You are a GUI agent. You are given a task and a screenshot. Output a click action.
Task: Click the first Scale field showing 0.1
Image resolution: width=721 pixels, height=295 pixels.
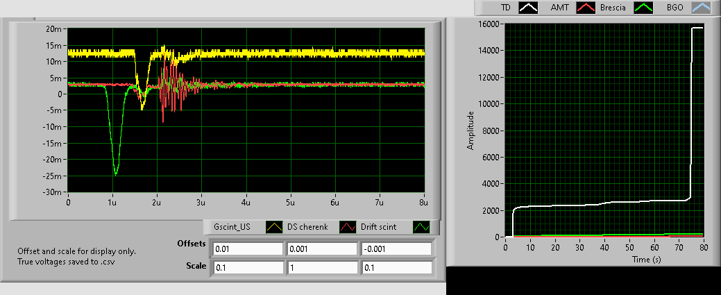[247, 267]
